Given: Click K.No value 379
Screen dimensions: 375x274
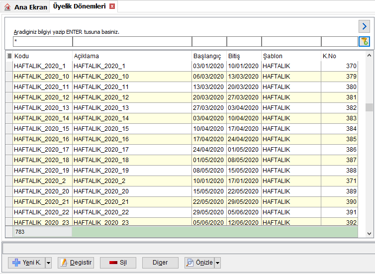Looking at the screenshot, I should pyautogui.click(x=339, y=77).
